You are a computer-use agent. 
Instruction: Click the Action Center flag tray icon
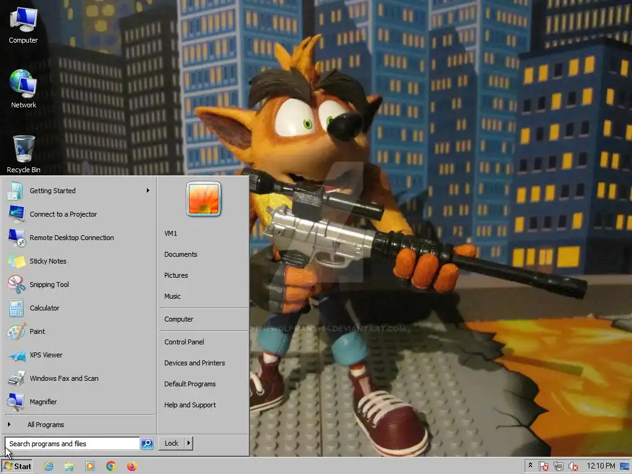543,467
